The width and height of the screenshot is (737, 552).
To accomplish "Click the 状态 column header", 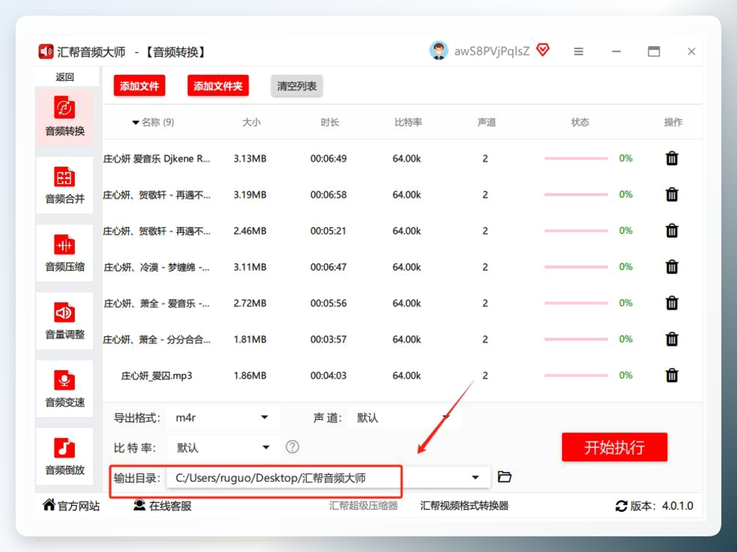I will point(580,122).
